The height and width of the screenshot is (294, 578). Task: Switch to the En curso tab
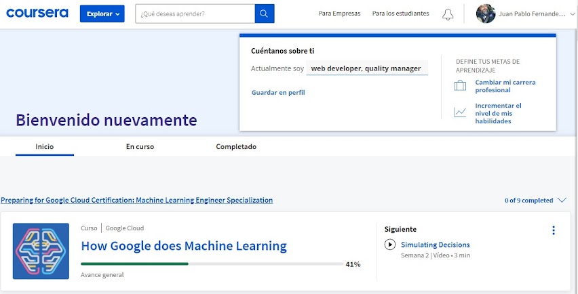(x=140, y=146)
